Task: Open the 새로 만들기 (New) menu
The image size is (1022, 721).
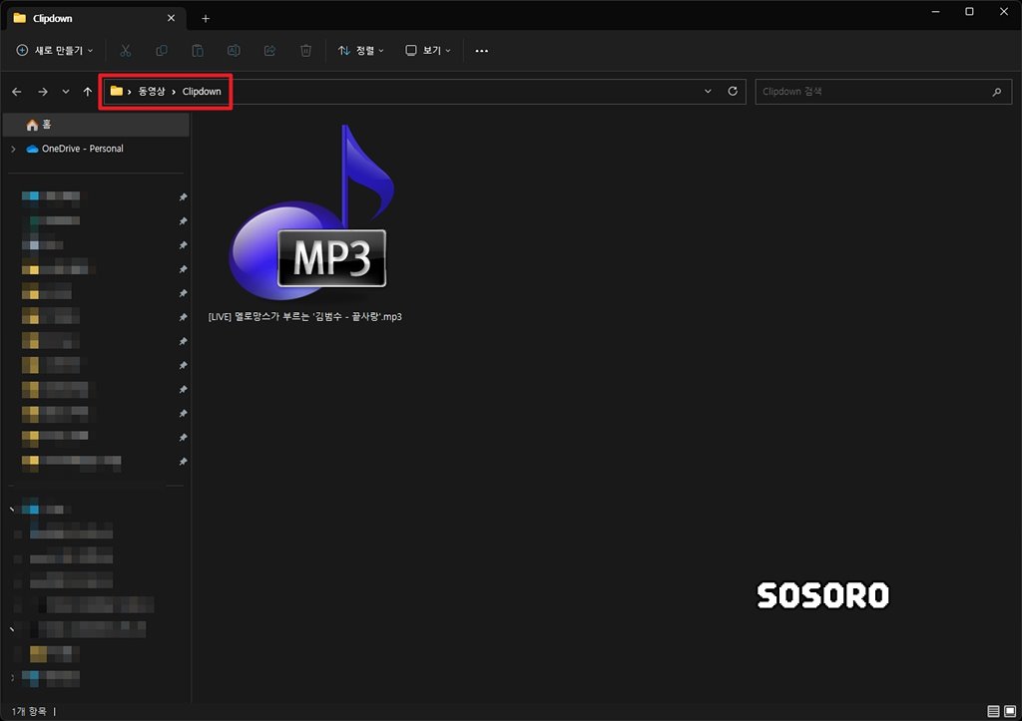Action: click(x=54, y=50)
